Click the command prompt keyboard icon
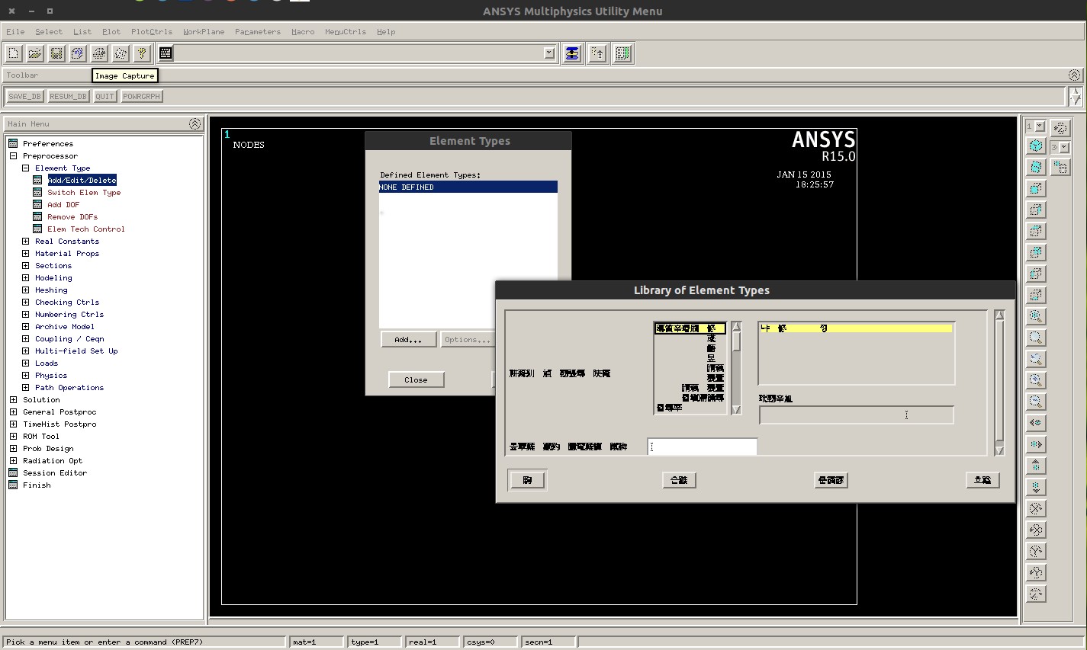The height and width of the screenshot is (650, 1087). click(x=166, y=53)
